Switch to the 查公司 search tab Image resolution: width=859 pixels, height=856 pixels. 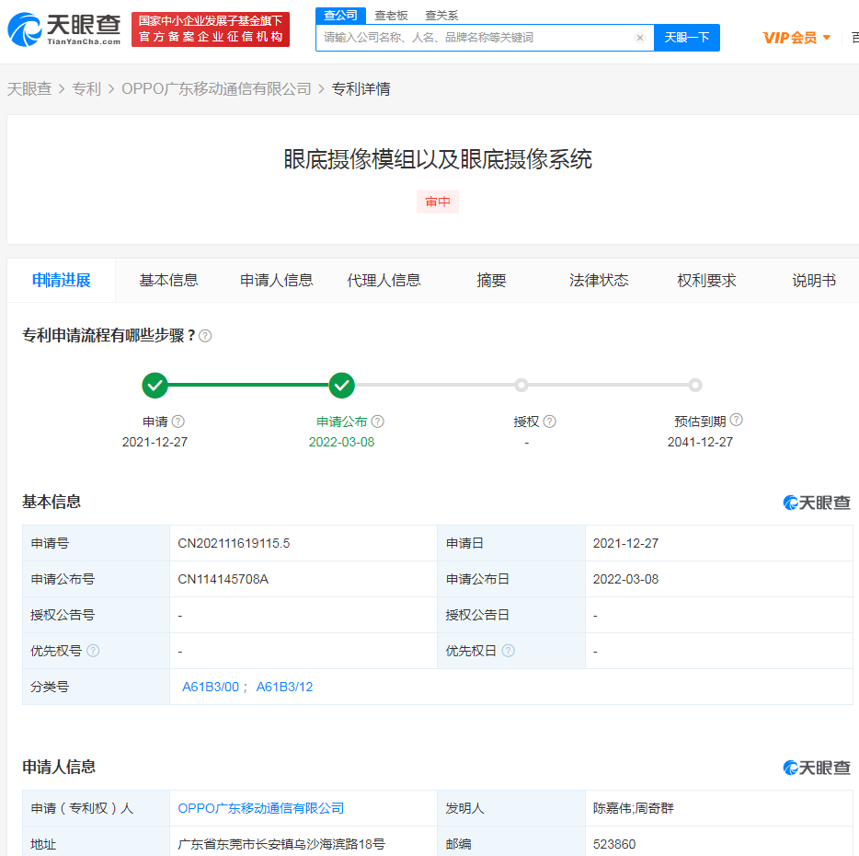[x=341, y=16]
